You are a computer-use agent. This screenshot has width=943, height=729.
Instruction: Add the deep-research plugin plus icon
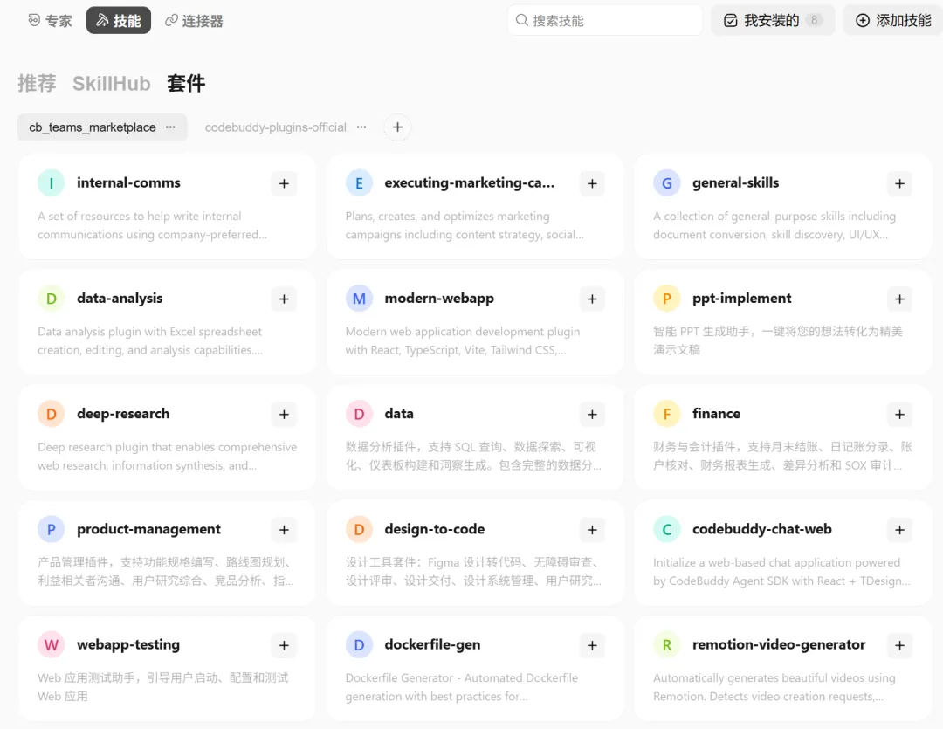coord(284,415)
